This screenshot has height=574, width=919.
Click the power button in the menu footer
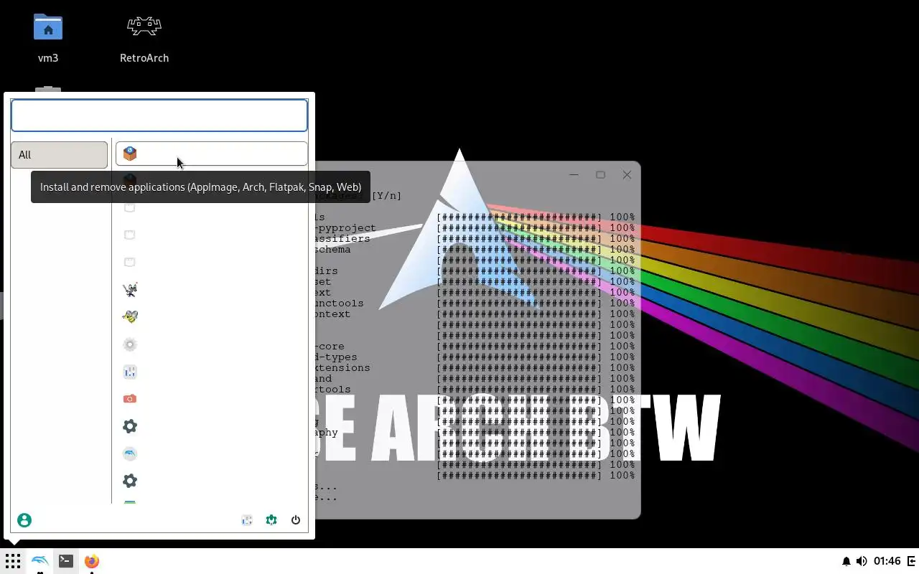(x=296, y=520)
